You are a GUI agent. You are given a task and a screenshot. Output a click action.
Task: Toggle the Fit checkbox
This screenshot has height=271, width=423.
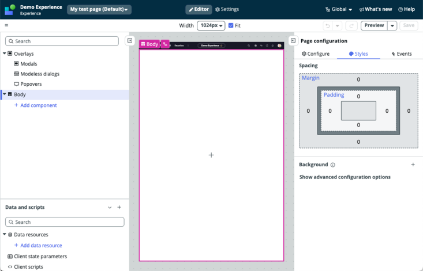[x=231, y=25]
